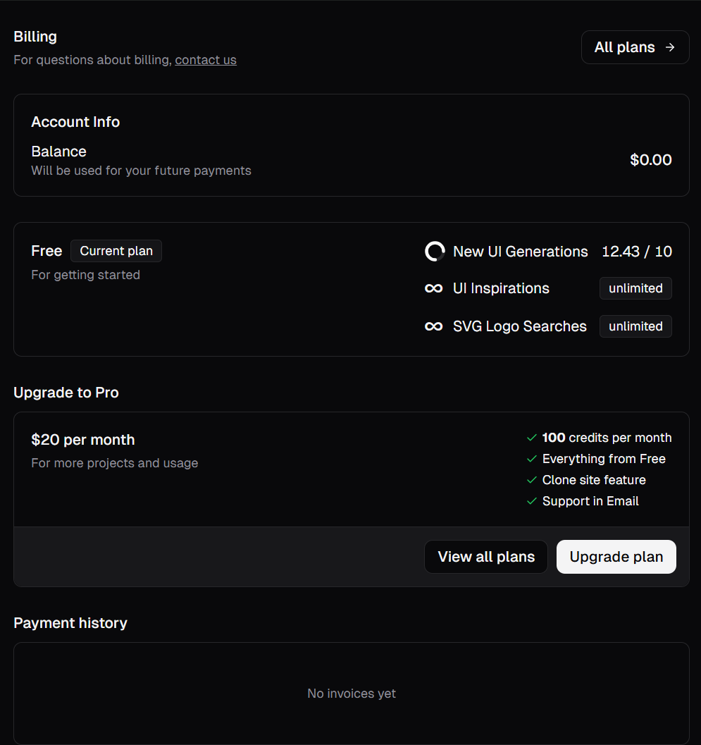Click the Upgrade plan button
The width and height of the screenshot is (701, 745).
click(616, 556)
